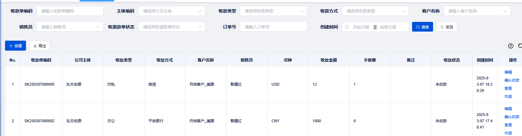Click into the 订单号 input field
Screen dimensions: 522x136
tap(273, 27)
